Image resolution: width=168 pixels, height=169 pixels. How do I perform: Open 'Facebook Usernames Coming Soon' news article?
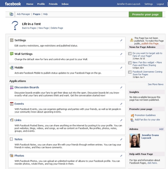point(147,73)
